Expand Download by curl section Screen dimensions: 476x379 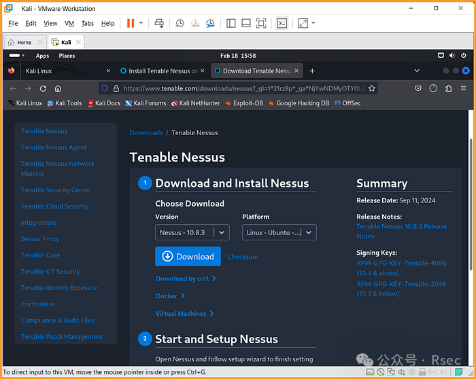click(x=186, y=278)
